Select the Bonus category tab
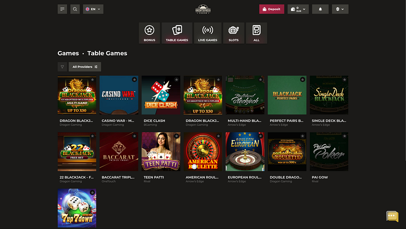Screen dimensions: 406x229 (149, 33)
